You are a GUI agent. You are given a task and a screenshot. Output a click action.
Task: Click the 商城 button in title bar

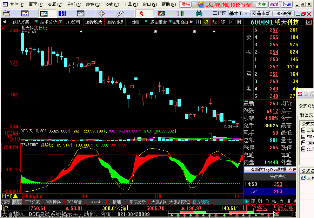tap(274, 5)
